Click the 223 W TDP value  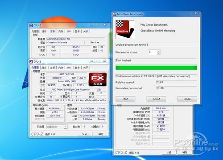point(83,78)
